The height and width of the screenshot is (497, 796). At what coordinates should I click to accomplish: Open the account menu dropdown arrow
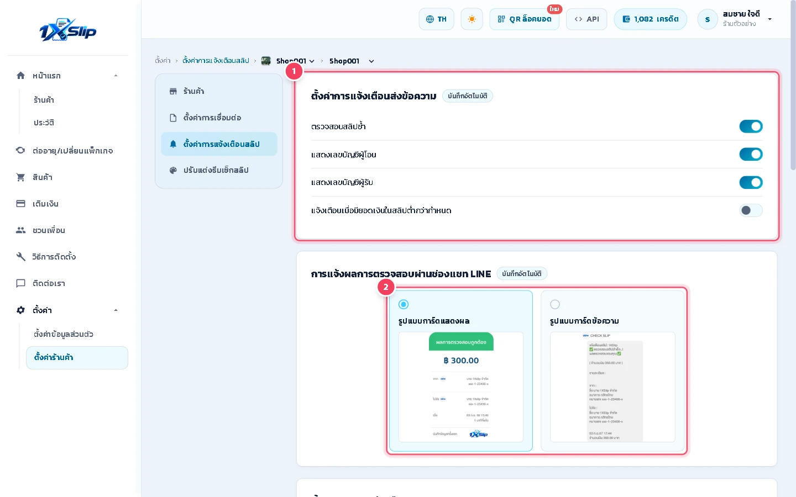(770, 19)
